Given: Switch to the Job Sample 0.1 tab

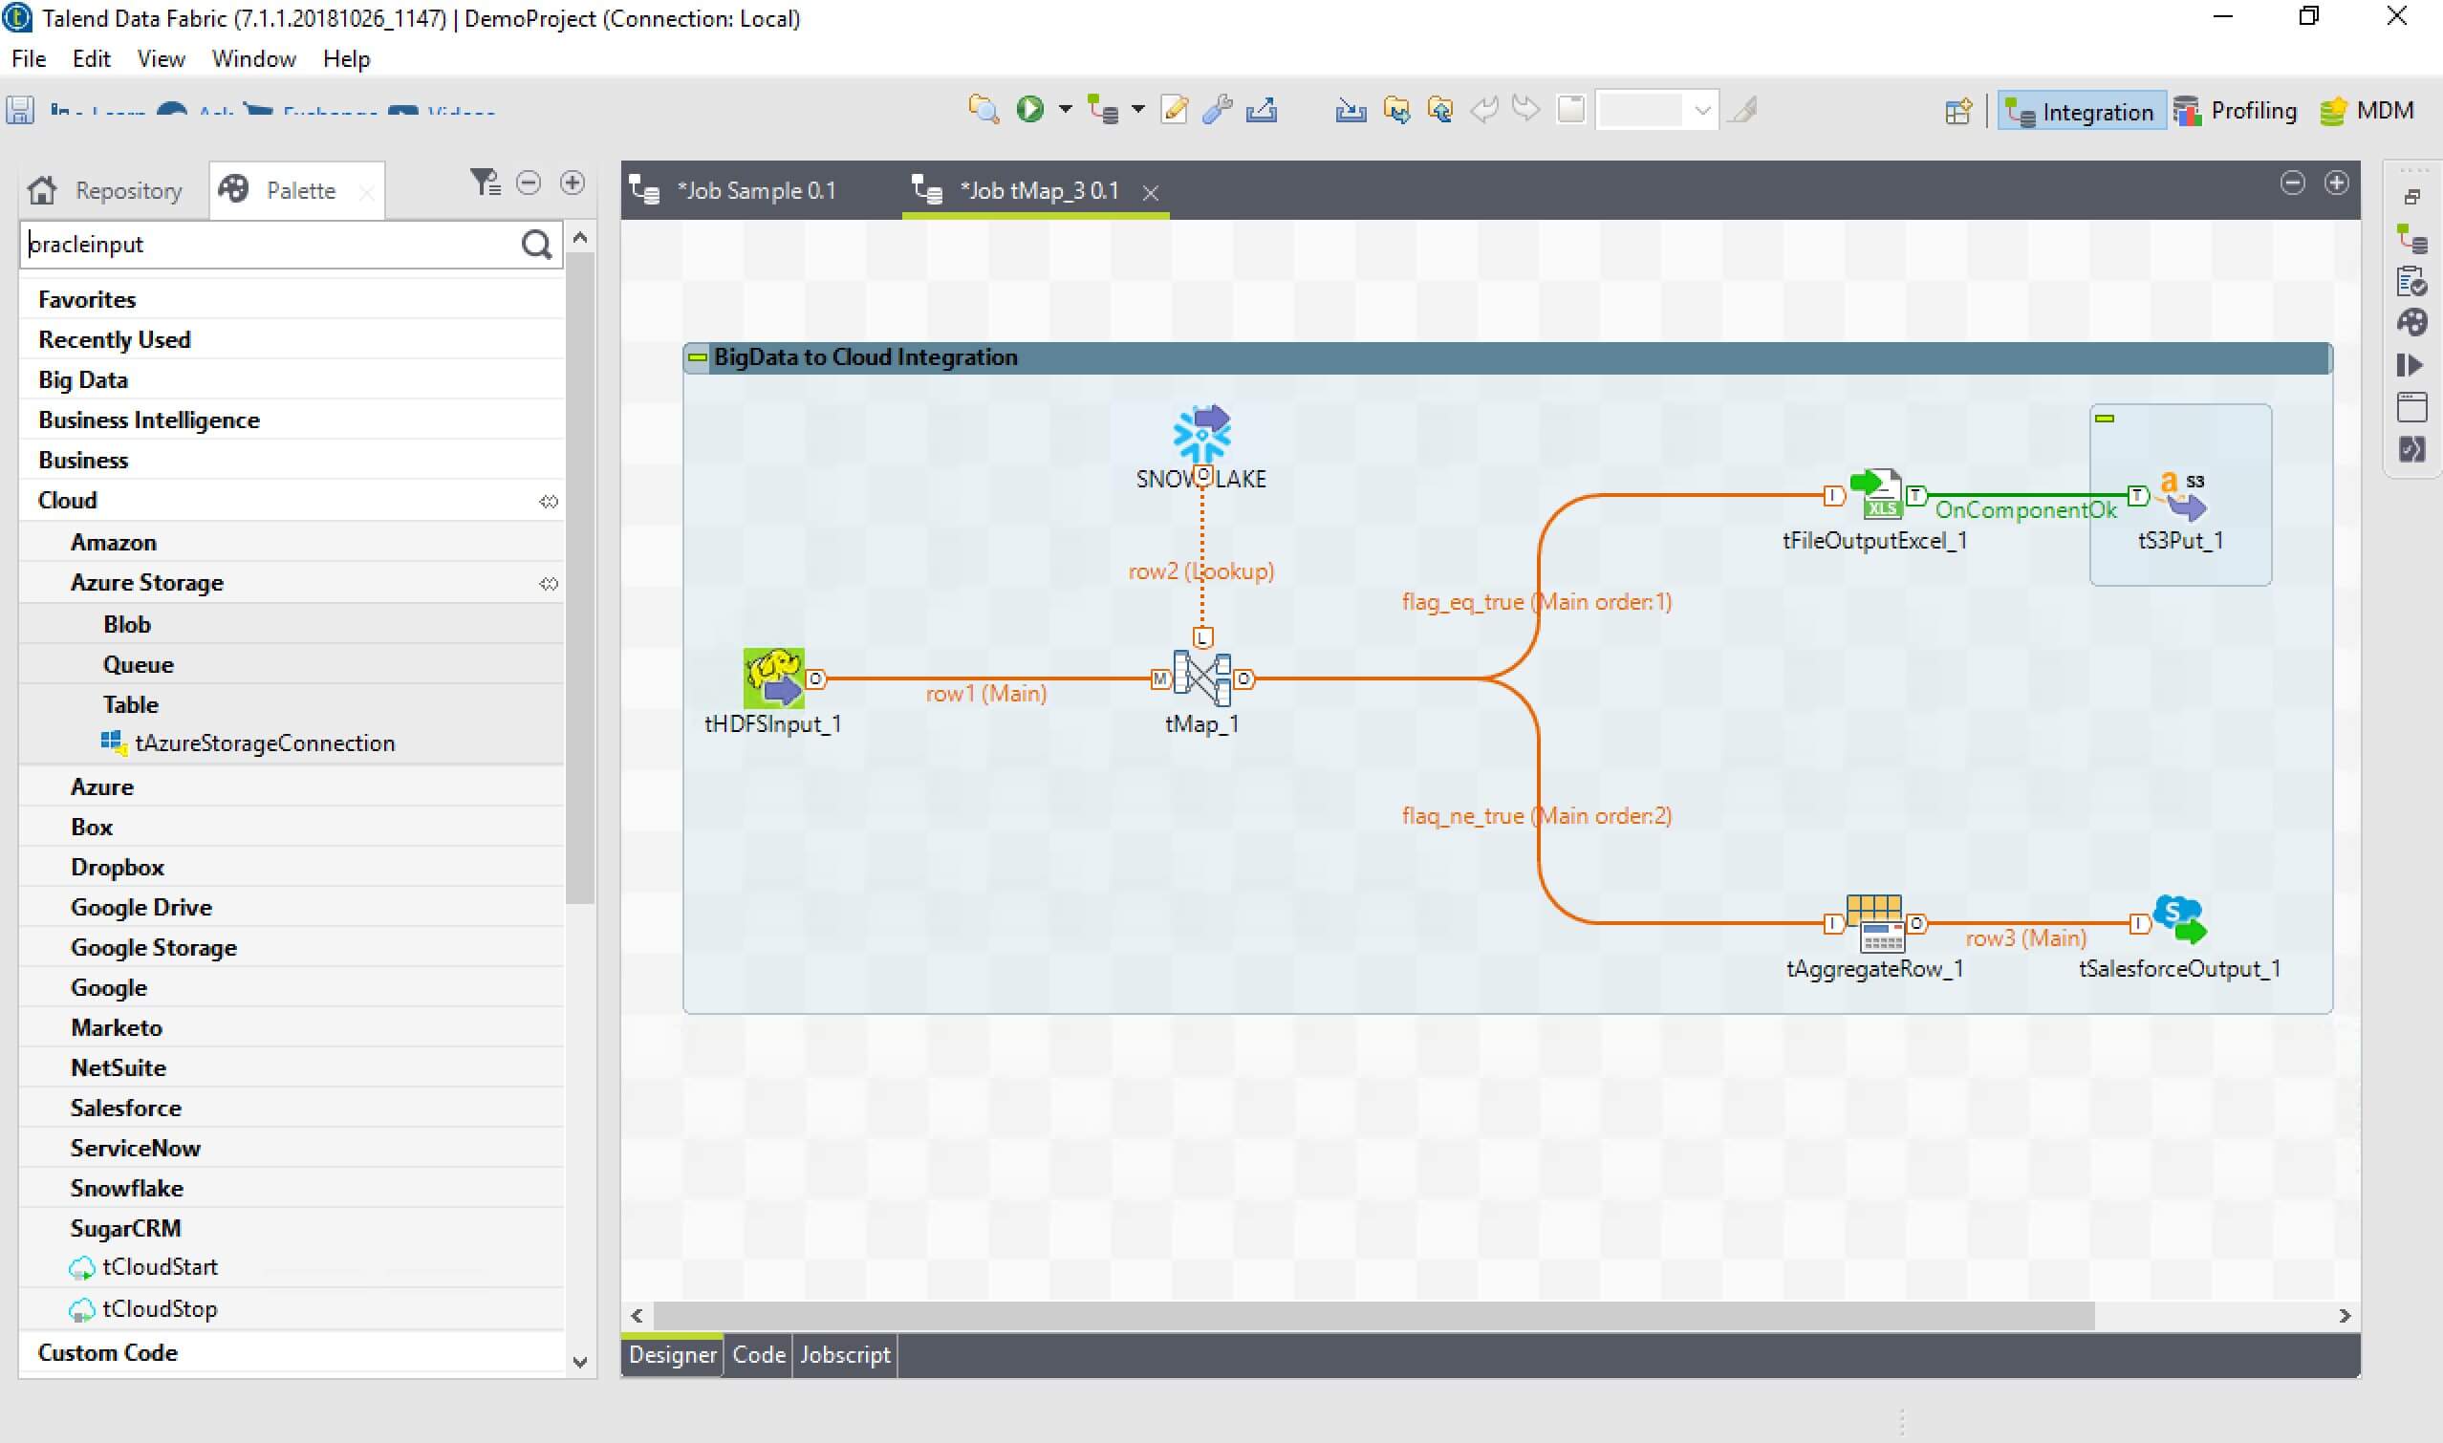Looking at the screenshot, I should (x=756, y=190).
